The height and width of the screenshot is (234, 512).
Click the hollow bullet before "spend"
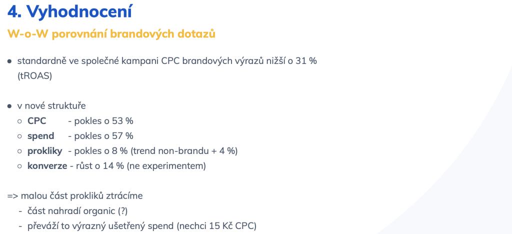[x=20, y=136]
